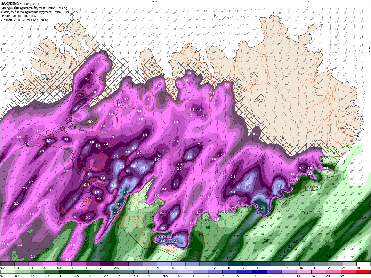Select the bright pink 0.5 swatch in snow legend
The width and height of the screenshot is (371, 278).
point(50,264)
